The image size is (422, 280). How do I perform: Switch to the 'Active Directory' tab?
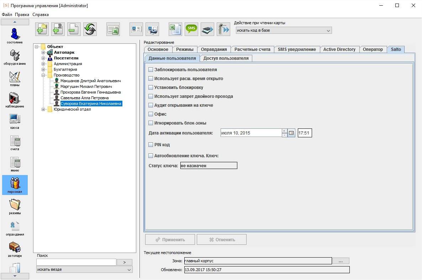pyautogui.click(x=339, y=49)
